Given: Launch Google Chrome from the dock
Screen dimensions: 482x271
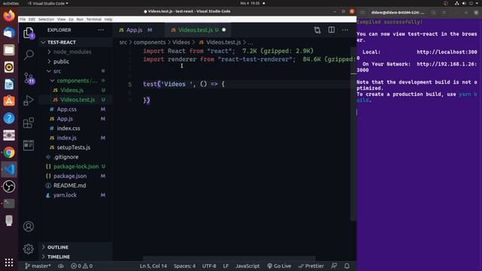Looking at the screenshot, I should [9, 152].
